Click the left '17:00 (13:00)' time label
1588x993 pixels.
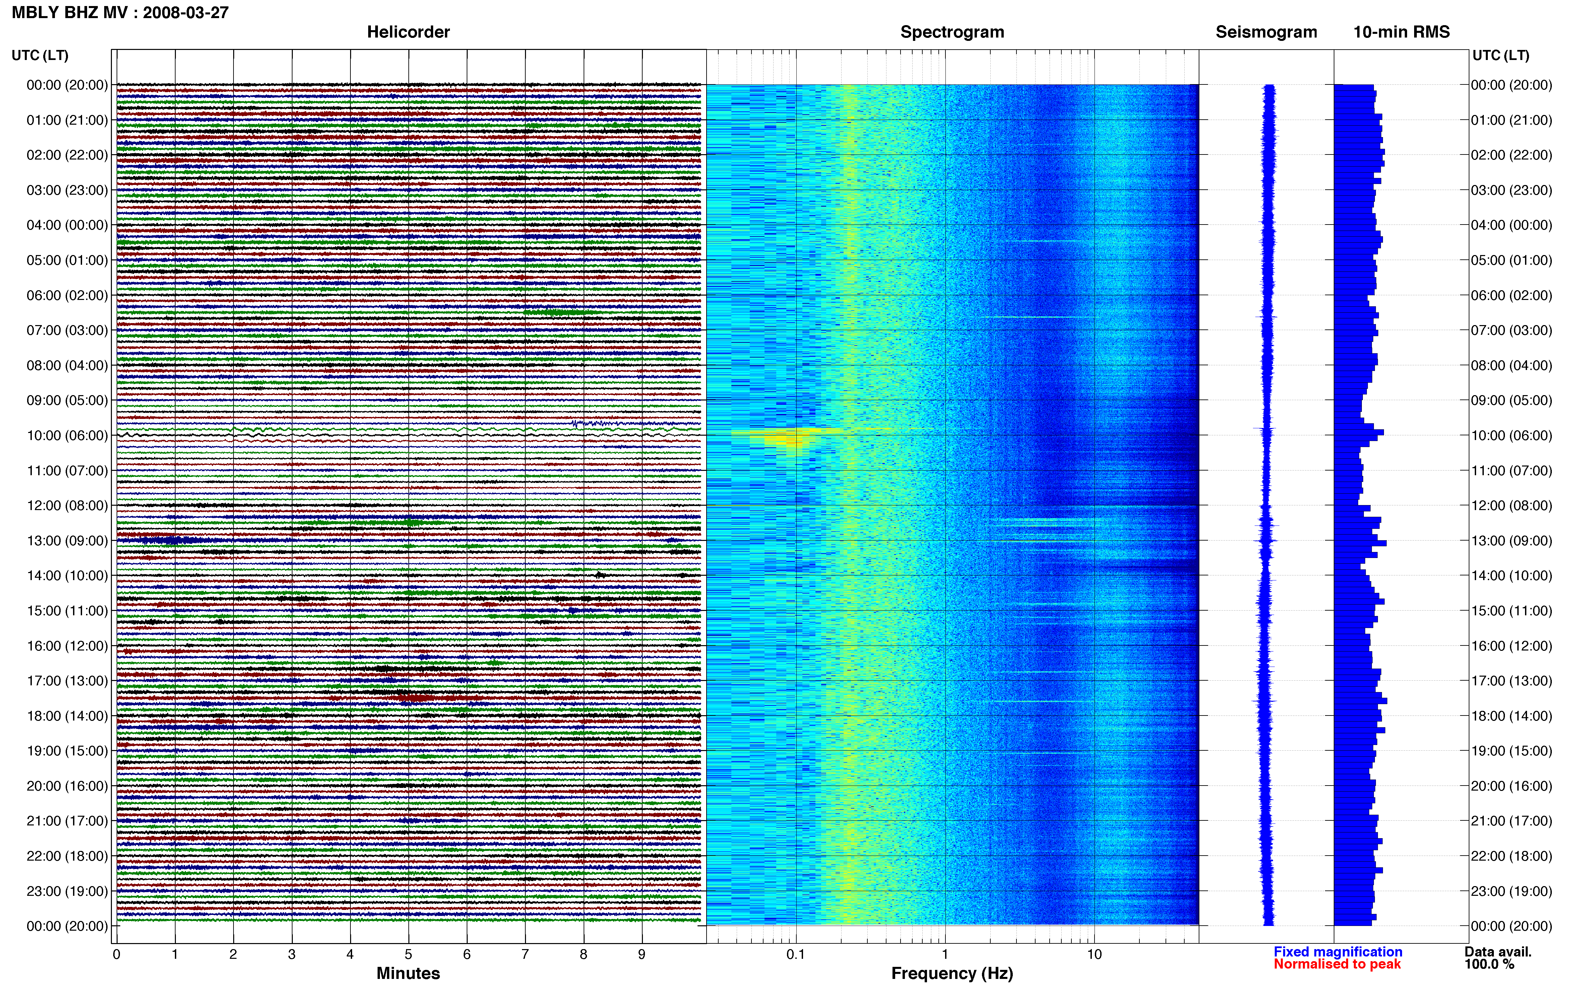coord(67,681)
